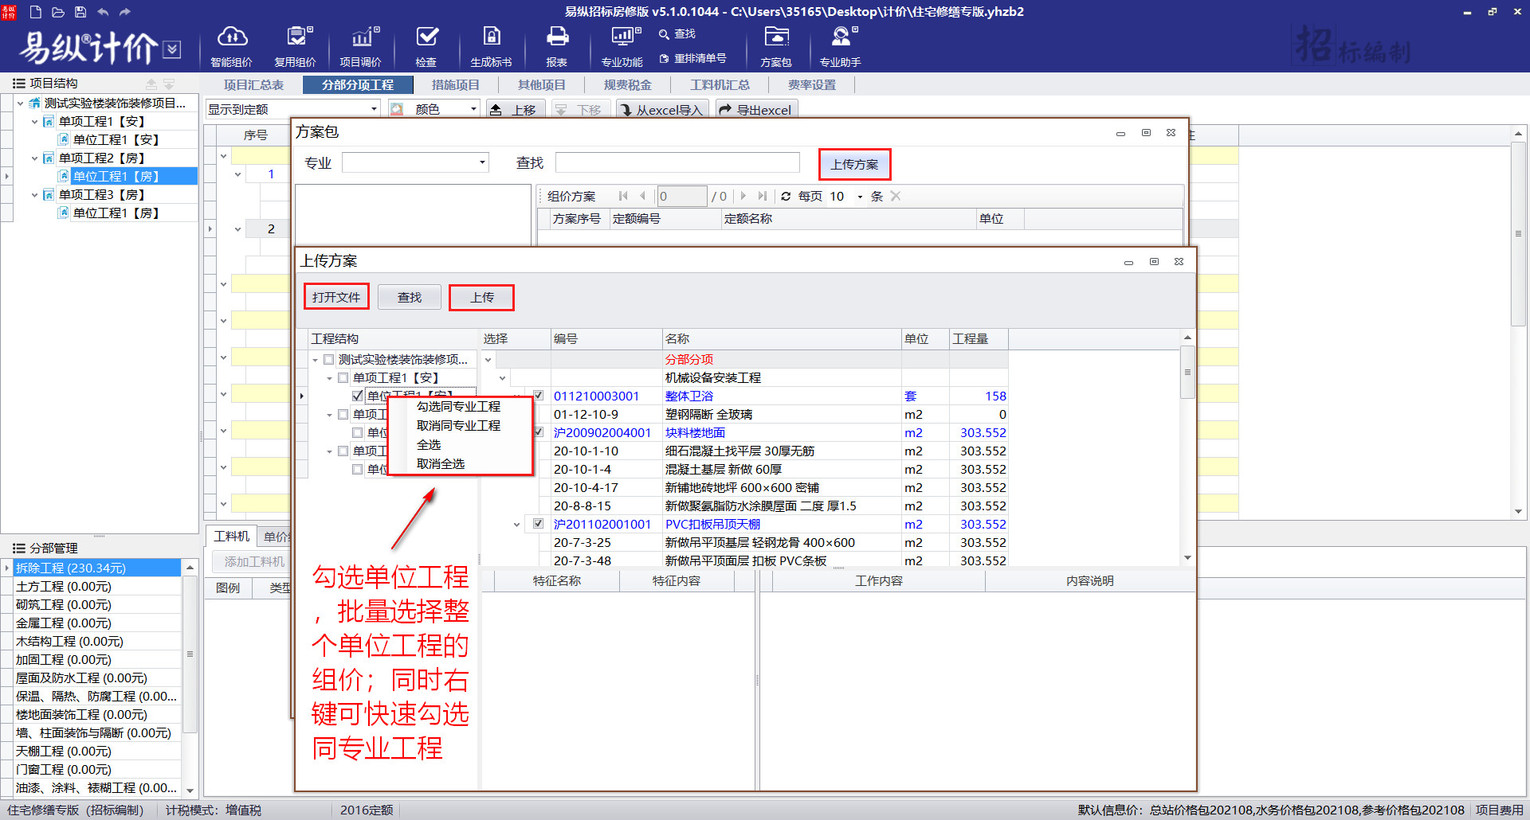Go to next page in 组价方案 pager
Image resolution: width=1530 pixels, height=820 pixels.
tap(743, 197)
